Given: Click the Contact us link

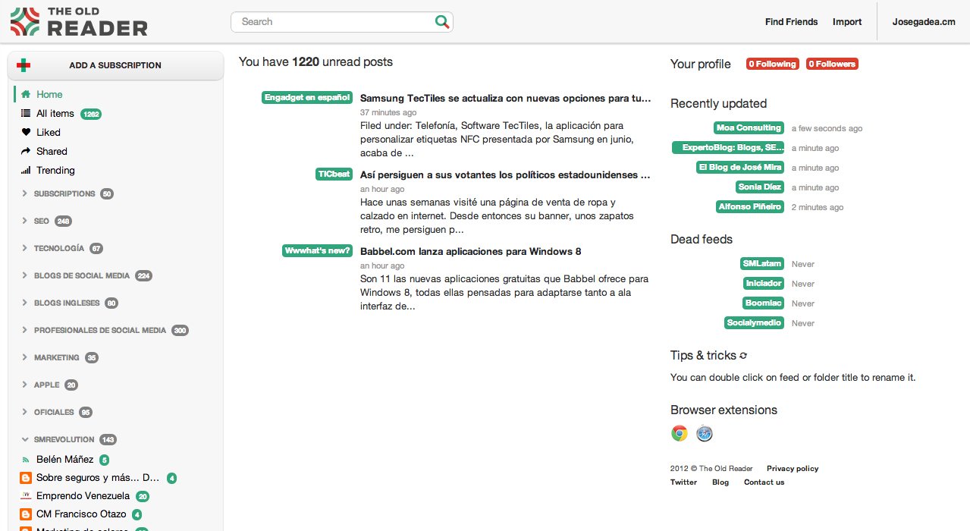Looking at the screenshot, I should (x=764, y=482).
